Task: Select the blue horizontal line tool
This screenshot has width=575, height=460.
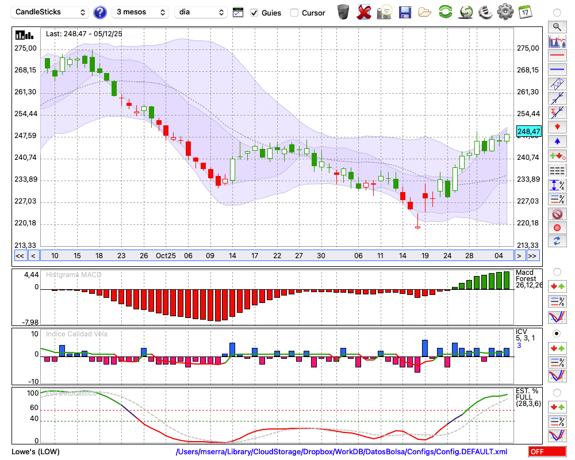Action: (557, 70)
